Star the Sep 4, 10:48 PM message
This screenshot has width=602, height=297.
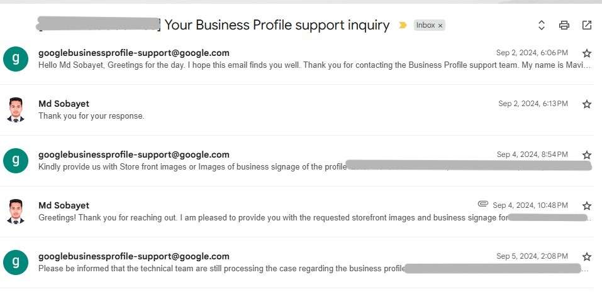click(586, 206)
